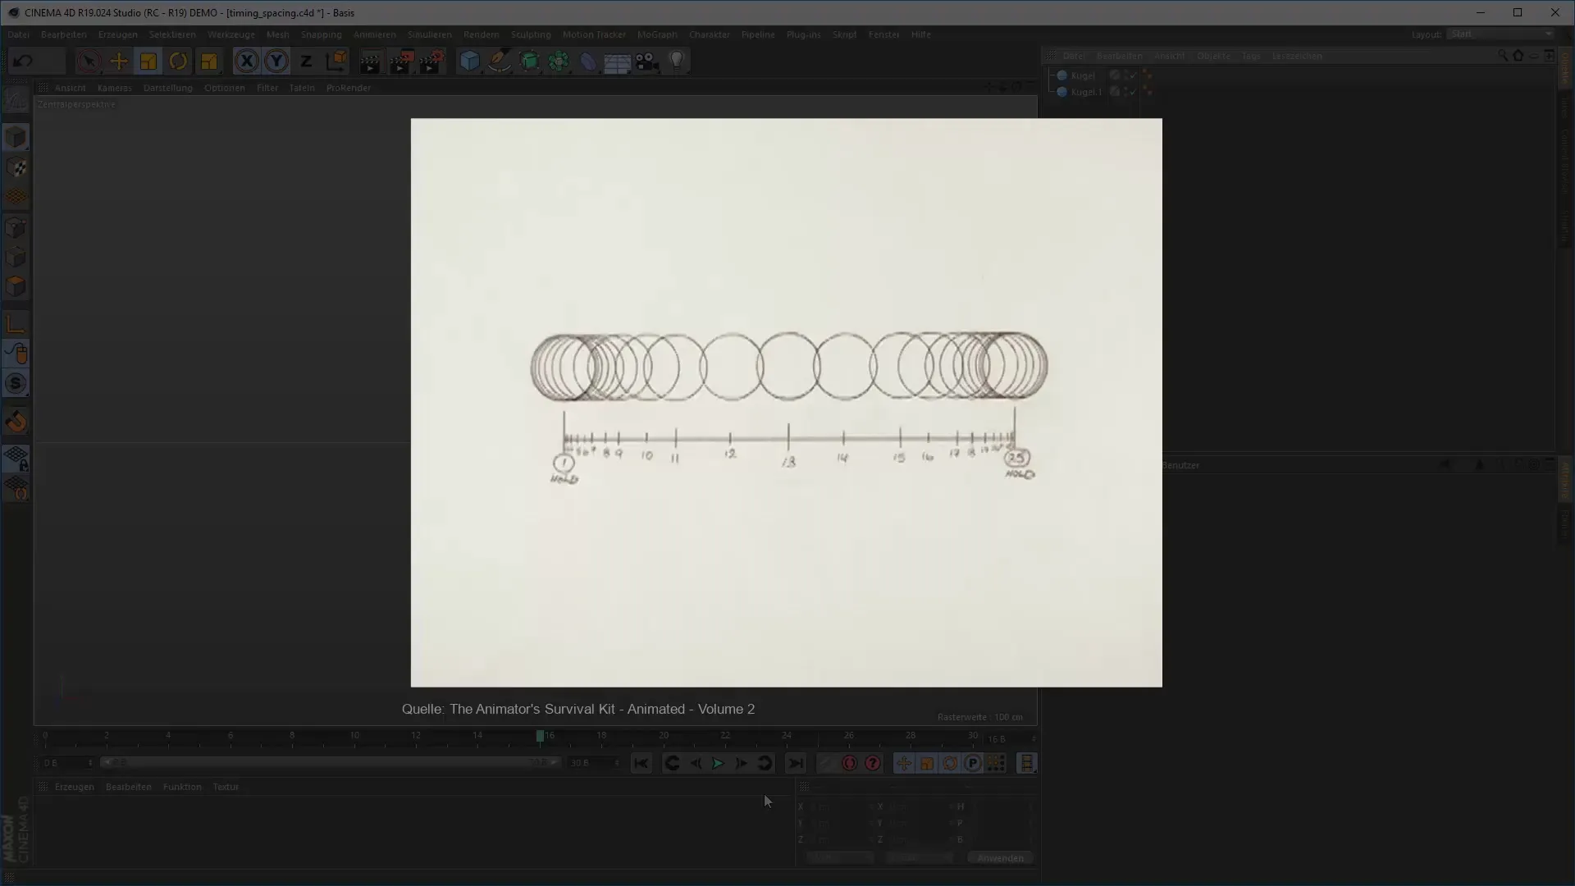Select the Live Selection tool
1575x886 pixels.
coord(89,61)
